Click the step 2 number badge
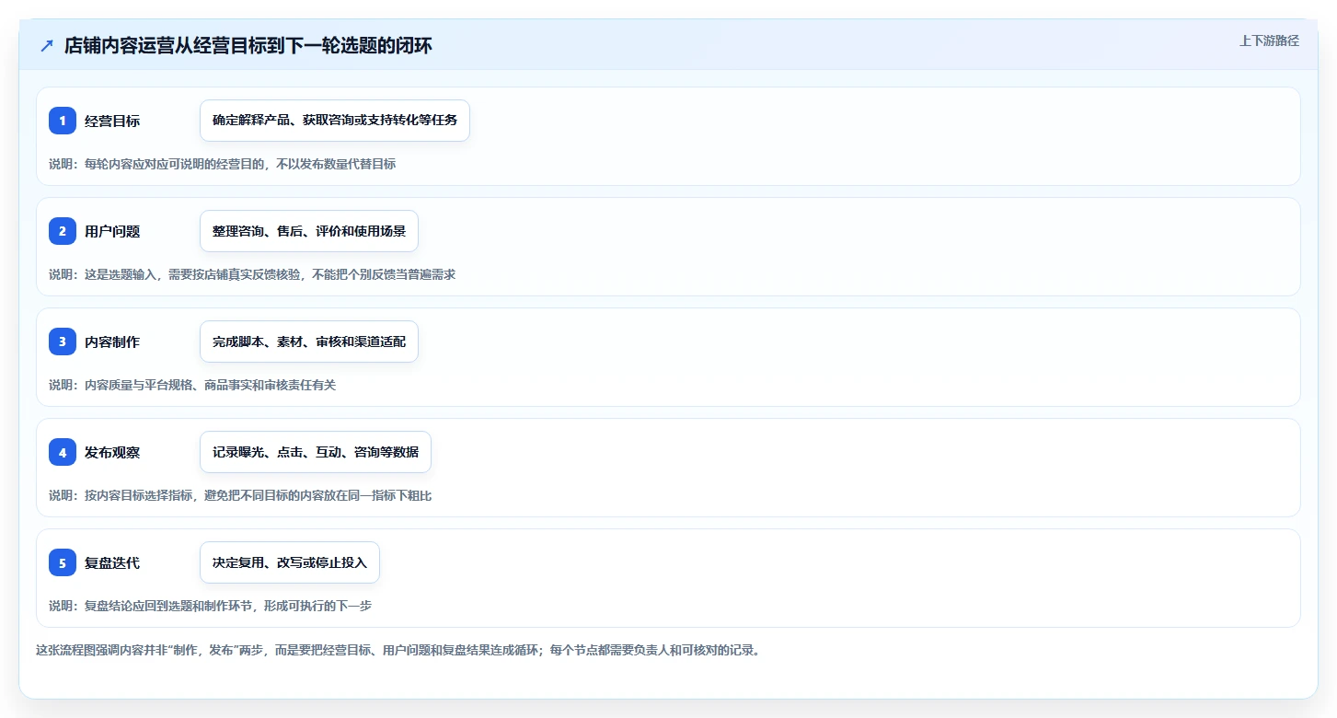 click(x=63, y=231)
